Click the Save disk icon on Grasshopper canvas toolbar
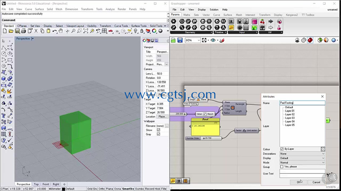The height and width of the screenshot is (191, 341). (x=180, y=40)
